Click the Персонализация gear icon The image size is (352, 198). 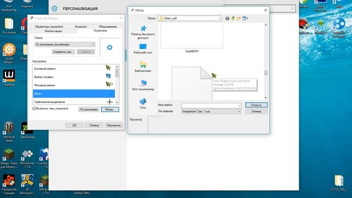click(54, 9)
